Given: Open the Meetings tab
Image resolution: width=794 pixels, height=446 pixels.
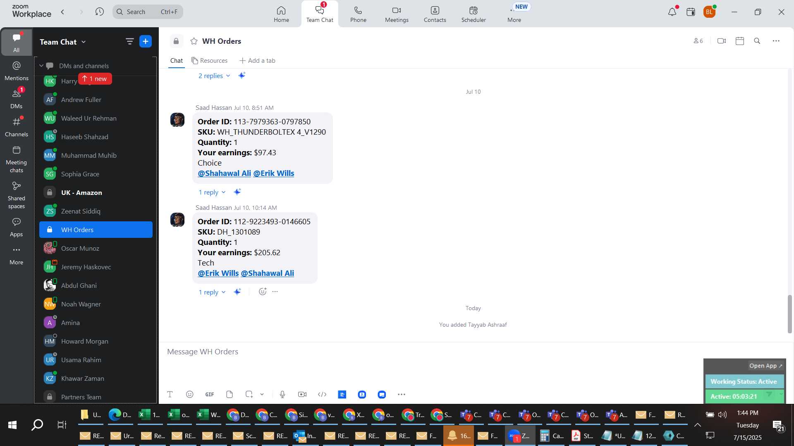Looking at the screenshot, I should 397,14.
